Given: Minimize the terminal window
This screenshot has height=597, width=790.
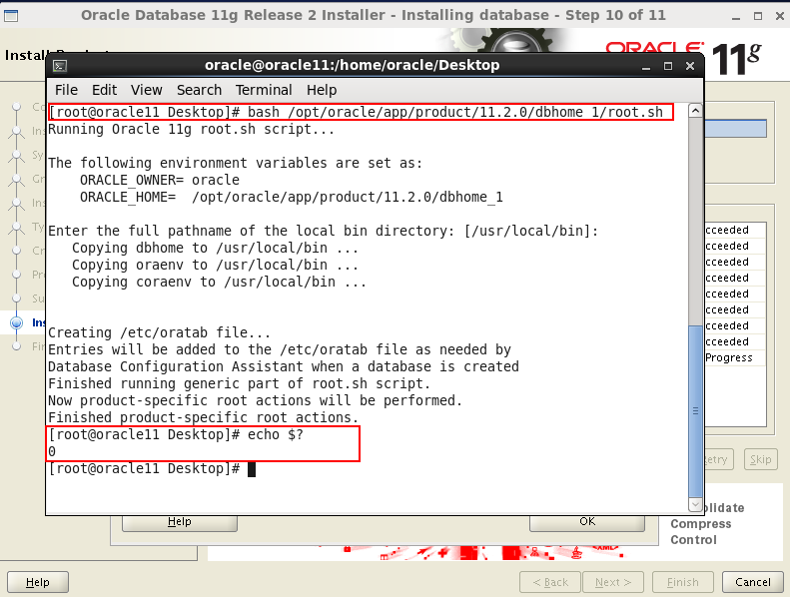Looking at the screenshot, I should pyautogui.click(x=646, y=66).
